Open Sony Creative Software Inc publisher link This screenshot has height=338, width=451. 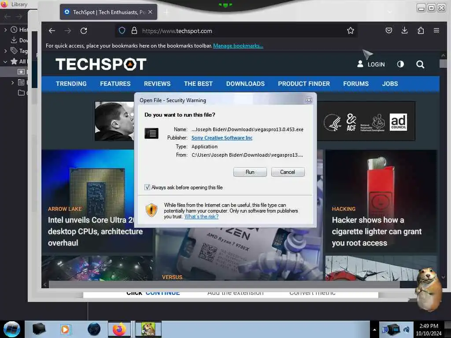coord(222,138)
